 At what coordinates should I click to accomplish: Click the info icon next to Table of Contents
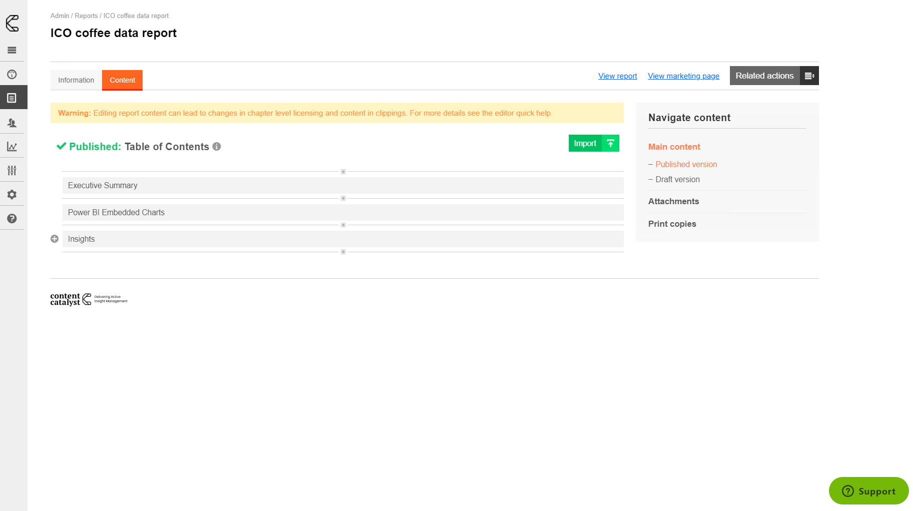217,147
